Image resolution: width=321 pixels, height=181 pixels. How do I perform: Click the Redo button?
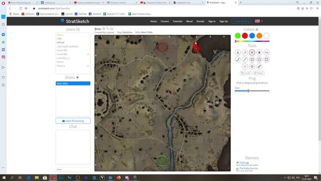point(259,73)
